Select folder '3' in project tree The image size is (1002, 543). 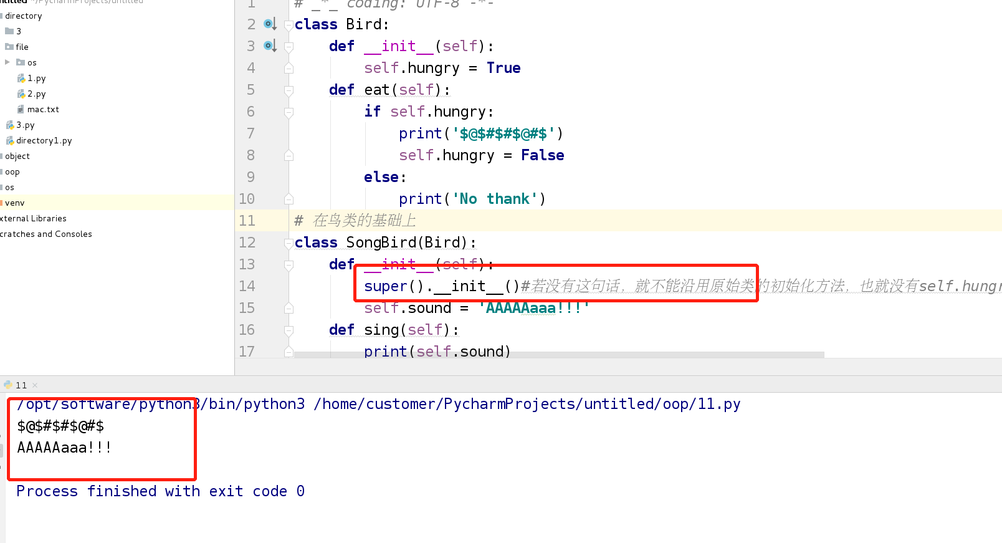point(19,31)
